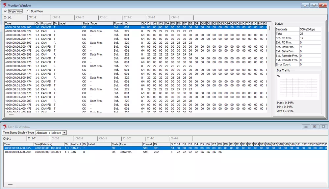The width and height of the screenshot is (329, 189).
Task: Open the Time Stamp Display Type dropdown
Action: coord(64,133)
